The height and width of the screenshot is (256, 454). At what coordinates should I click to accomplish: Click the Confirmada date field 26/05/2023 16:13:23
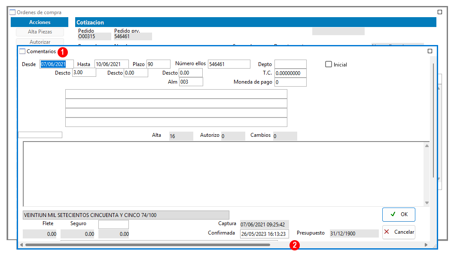(x=264, y=234)
